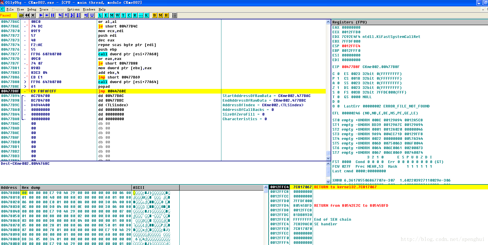Open the View menu
The height and width of the screenshot is (245, 488).
[x=20, y=9]
